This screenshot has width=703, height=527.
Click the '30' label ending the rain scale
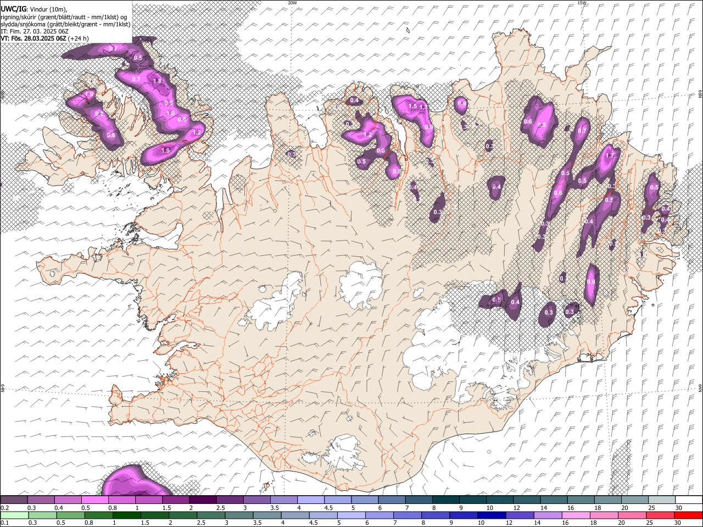(679, 523)
